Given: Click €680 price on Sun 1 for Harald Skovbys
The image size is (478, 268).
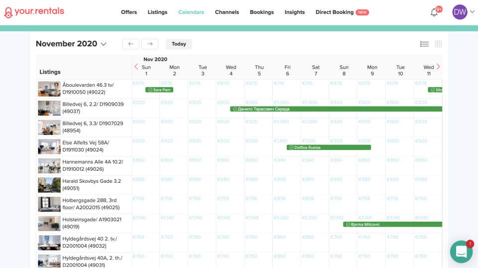Looking at the screenshot, I should click(139, 179).
